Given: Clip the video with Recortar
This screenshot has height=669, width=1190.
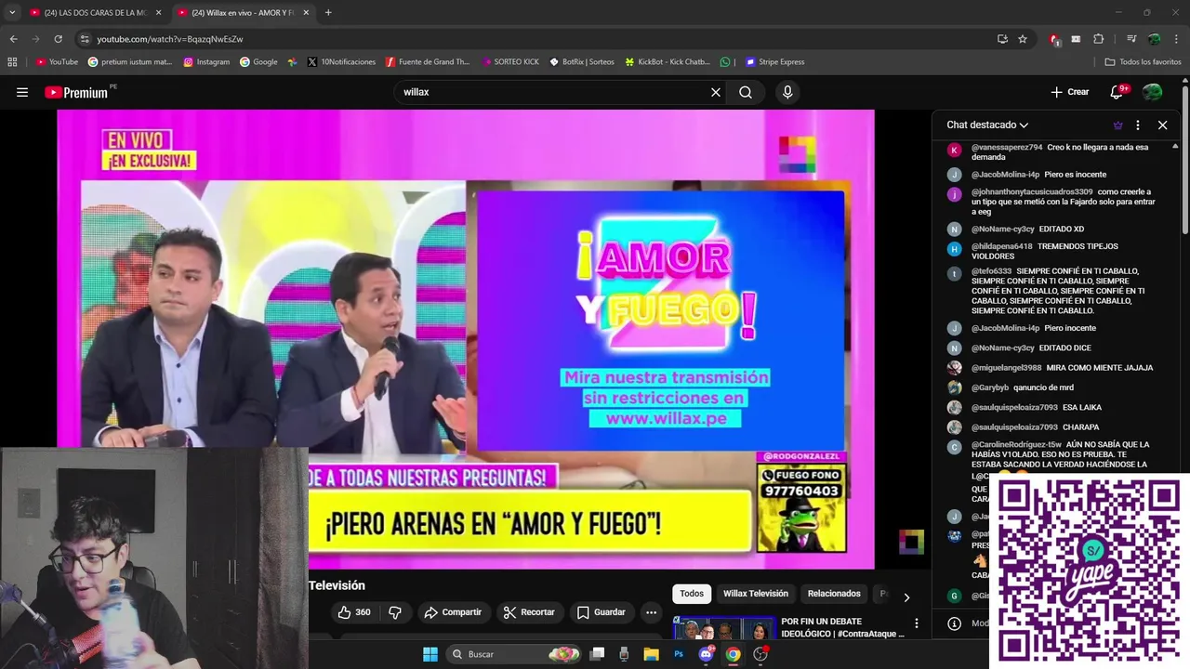Looking at the screenshot, I should [529, 612].
